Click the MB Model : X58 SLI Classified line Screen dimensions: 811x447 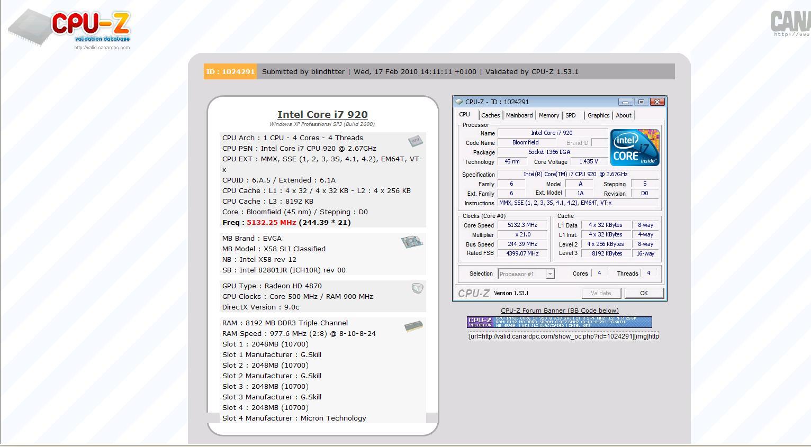pos(274,249)
